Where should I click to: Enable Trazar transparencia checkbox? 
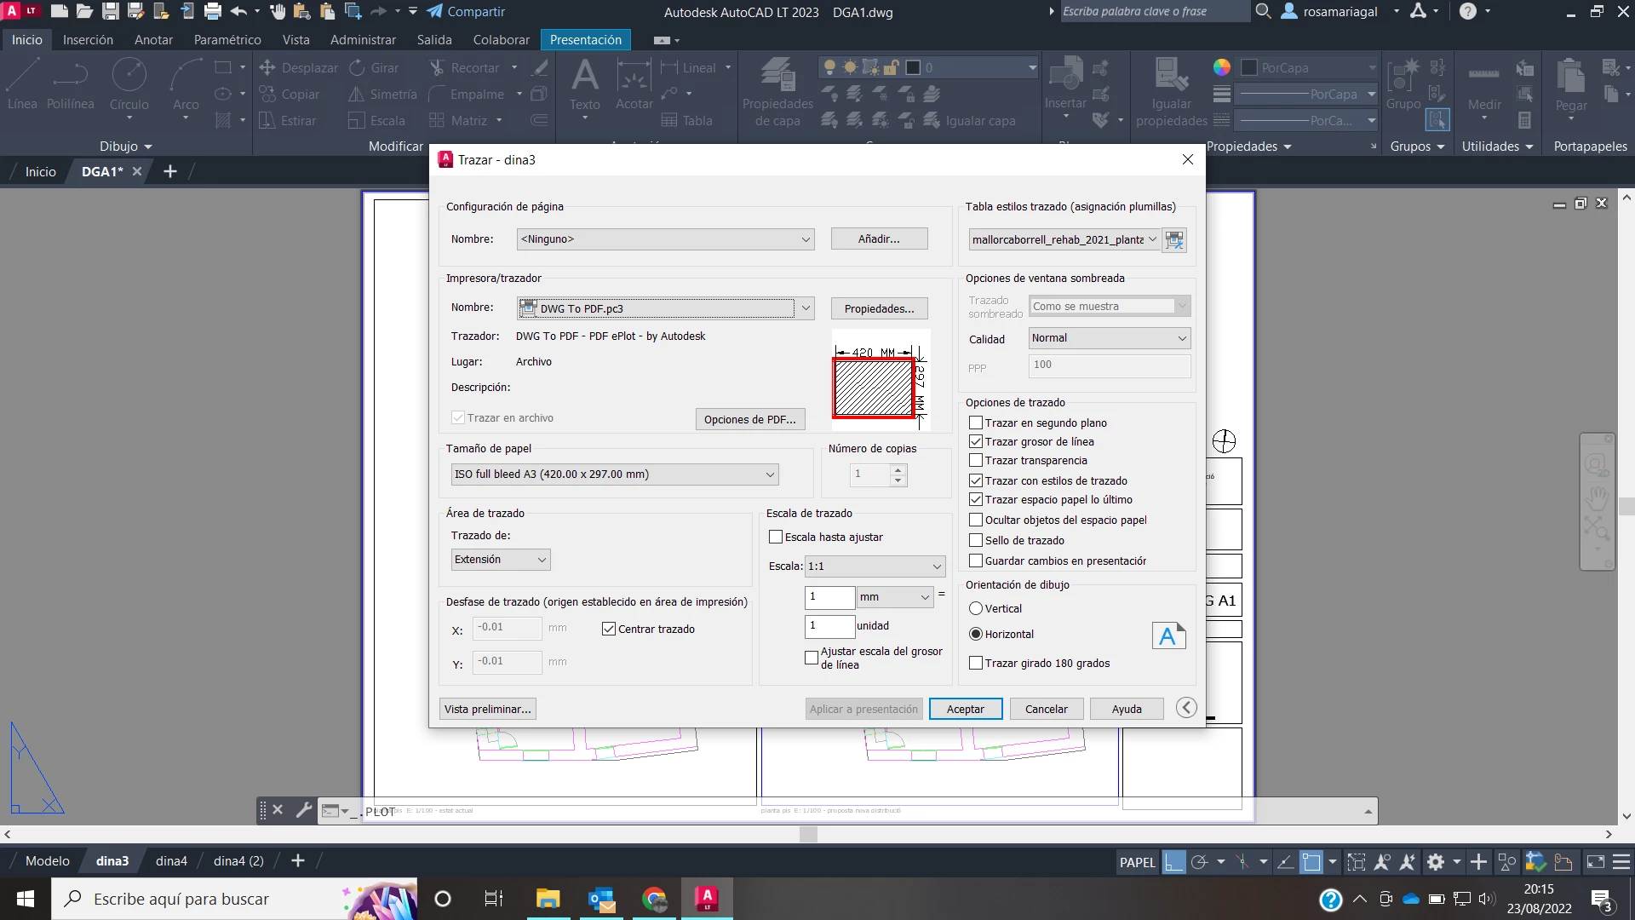pos(976,461)
